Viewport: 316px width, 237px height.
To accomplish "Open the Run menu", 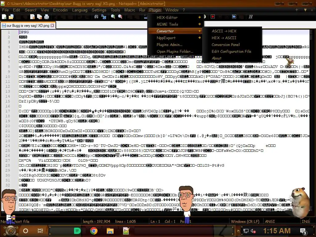I will [142, 10].
